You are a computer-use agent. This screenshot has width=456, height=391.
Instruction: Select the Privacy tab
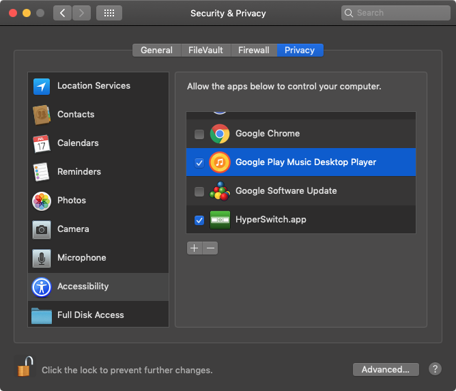[300, 50]
